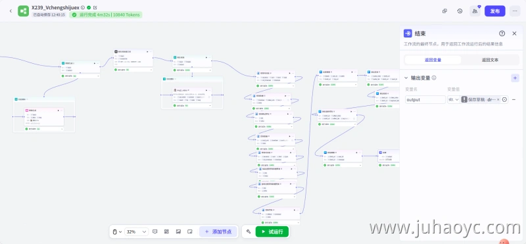Click the 发布 publish button

495,11
